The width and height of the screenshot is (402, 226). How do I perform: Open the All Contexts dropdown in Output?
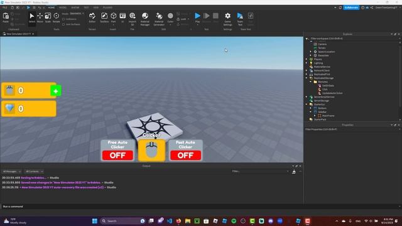pos(34,171)
